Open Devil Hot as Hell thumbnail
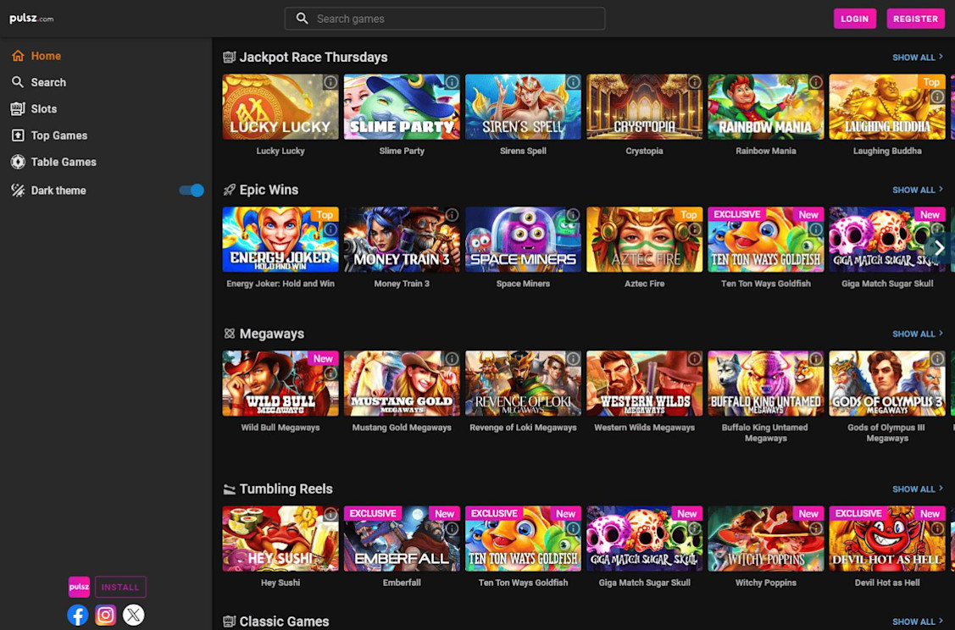The image size is (955, 630). [886, 539]
